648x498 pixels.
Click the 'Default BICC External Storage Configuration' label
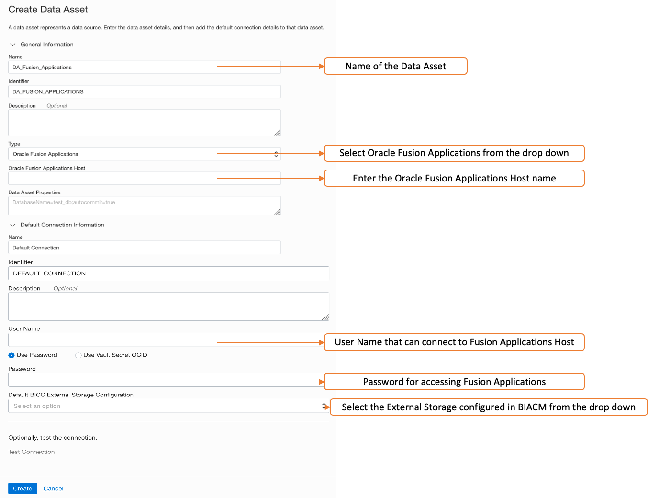click(71, 395)
